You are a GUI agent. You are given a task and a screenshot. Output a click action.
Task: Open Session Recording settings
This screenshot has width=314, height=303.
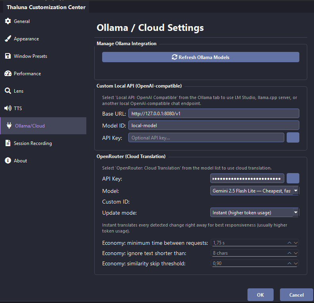pos(43,143)
